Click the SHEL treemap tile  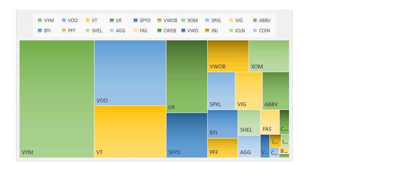pos(249,122)
